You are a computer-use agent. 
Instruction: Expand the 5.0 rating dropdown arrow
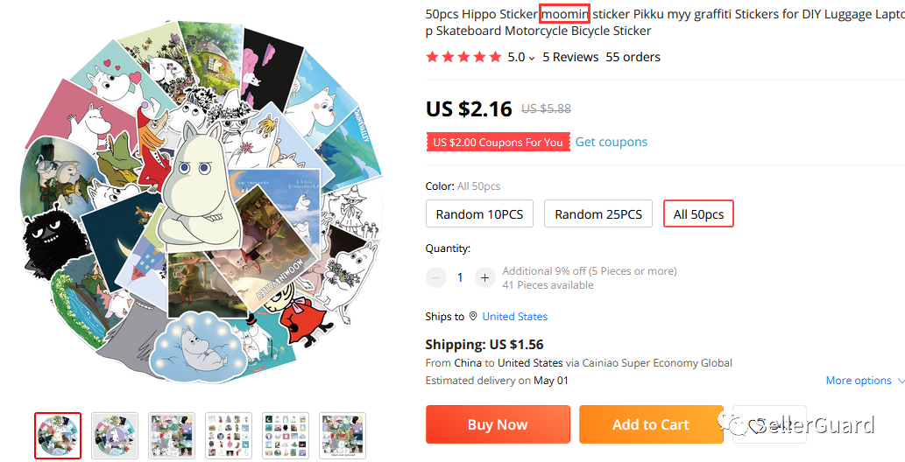(531, 58)
